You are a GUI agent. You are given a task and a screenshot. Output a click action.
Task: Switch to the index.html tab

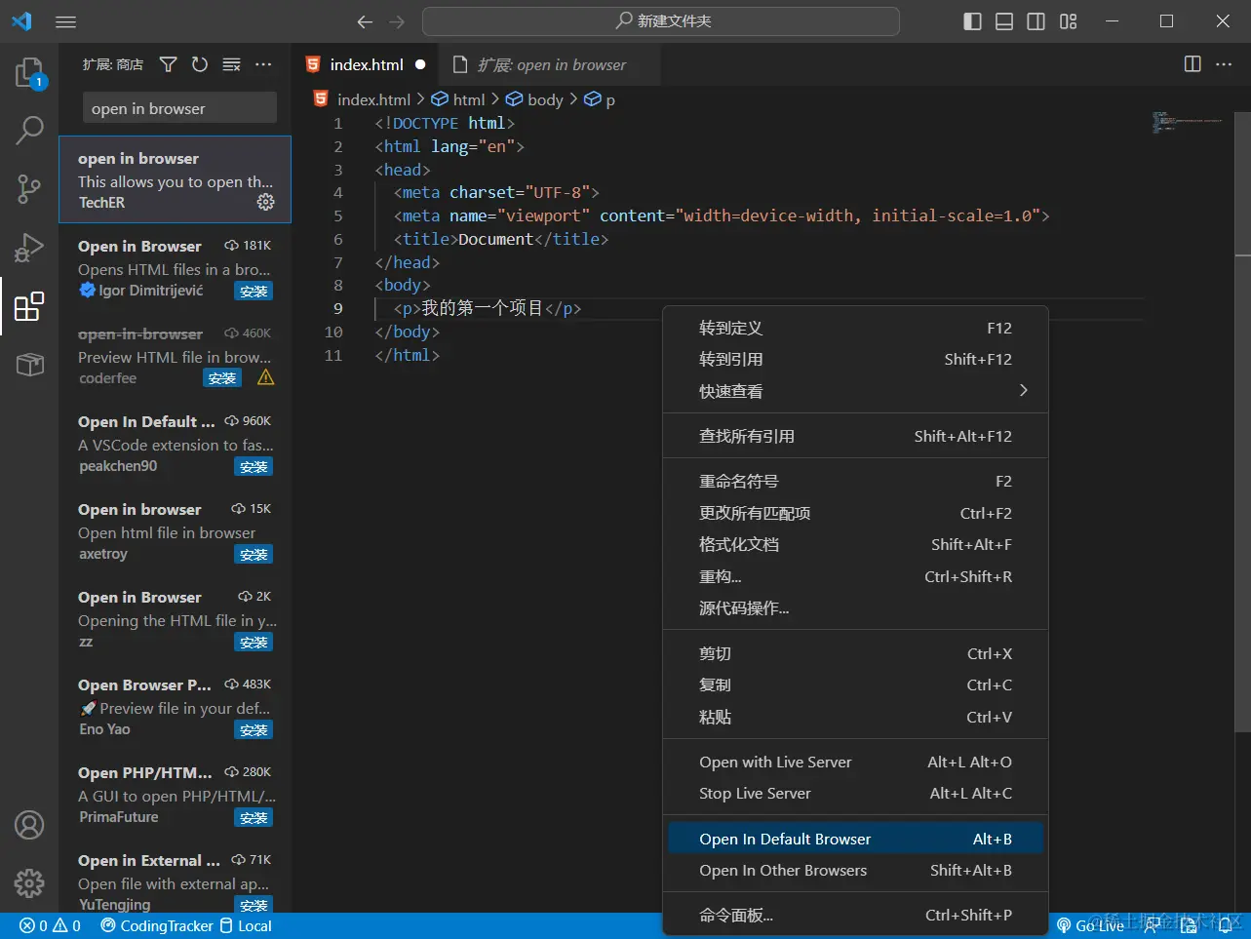(366, 64)
